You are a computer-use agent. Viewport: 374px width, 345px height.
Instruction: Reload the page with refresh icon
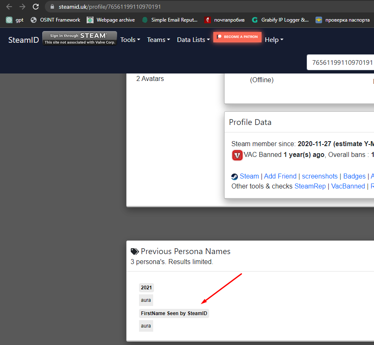coord(36,7)
